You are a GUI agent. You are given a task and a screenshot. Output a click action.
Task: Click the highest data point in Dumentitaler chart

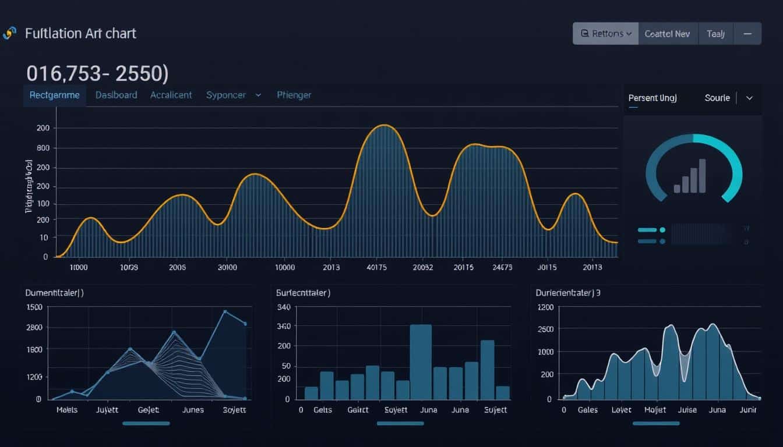[x=225, y=312]
